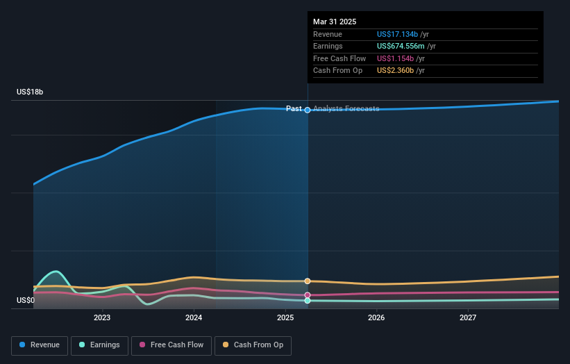This screenshot has height=364, width=570.
Task: Click the 2025 x-axis label
Action: [x=285, y=317]
